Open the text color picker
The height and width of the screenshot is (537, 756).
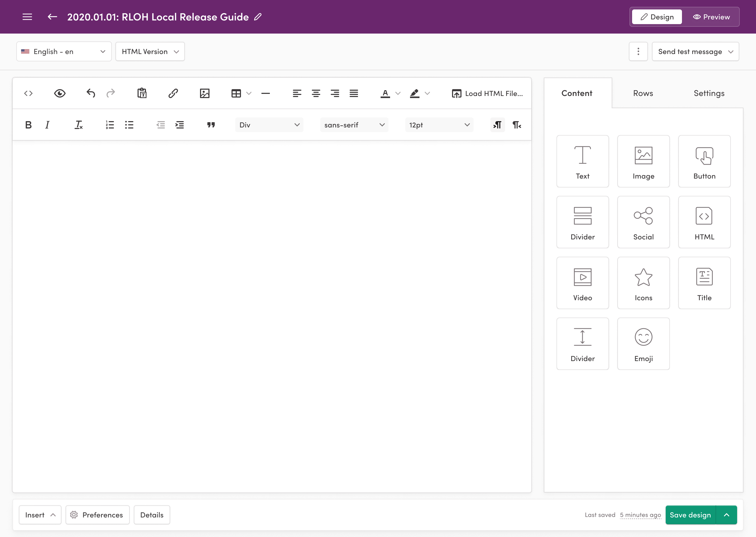385,93
